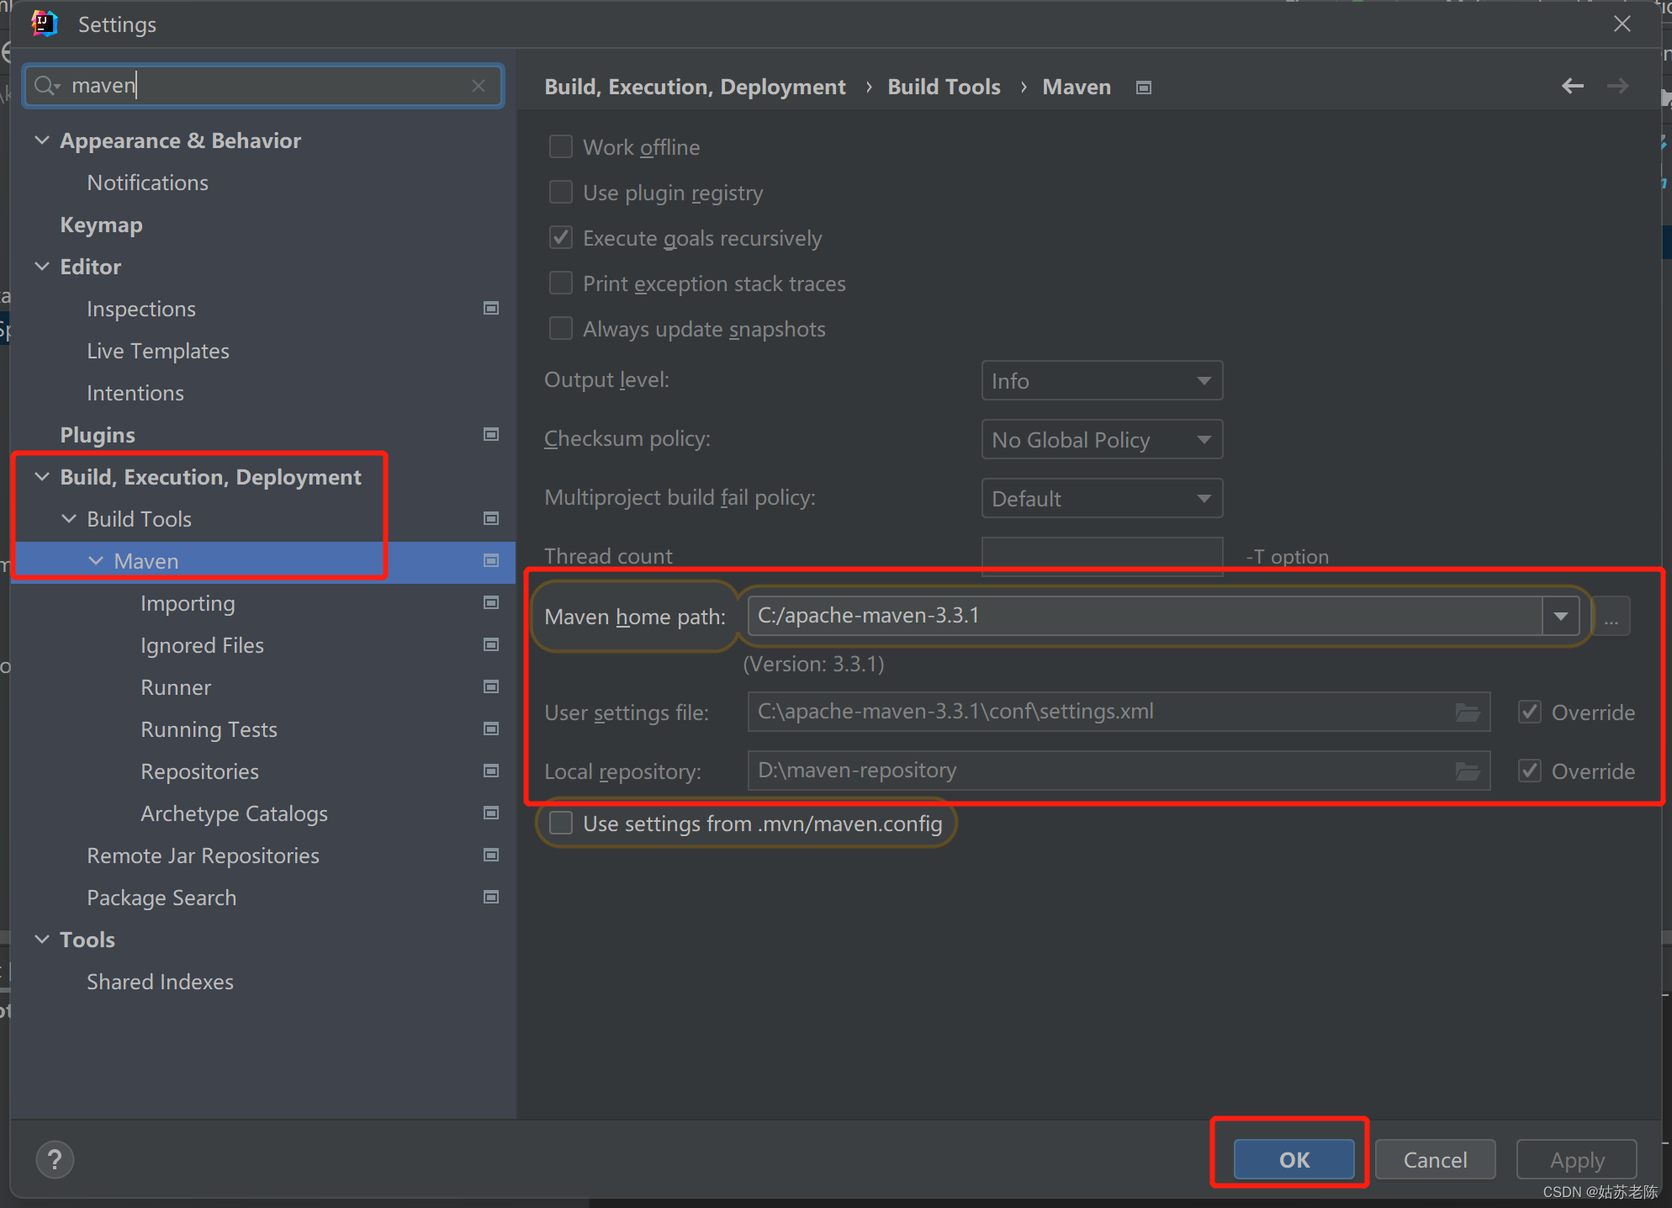Open Importing under Maven

pyautogui.click(x=188, y=603)
